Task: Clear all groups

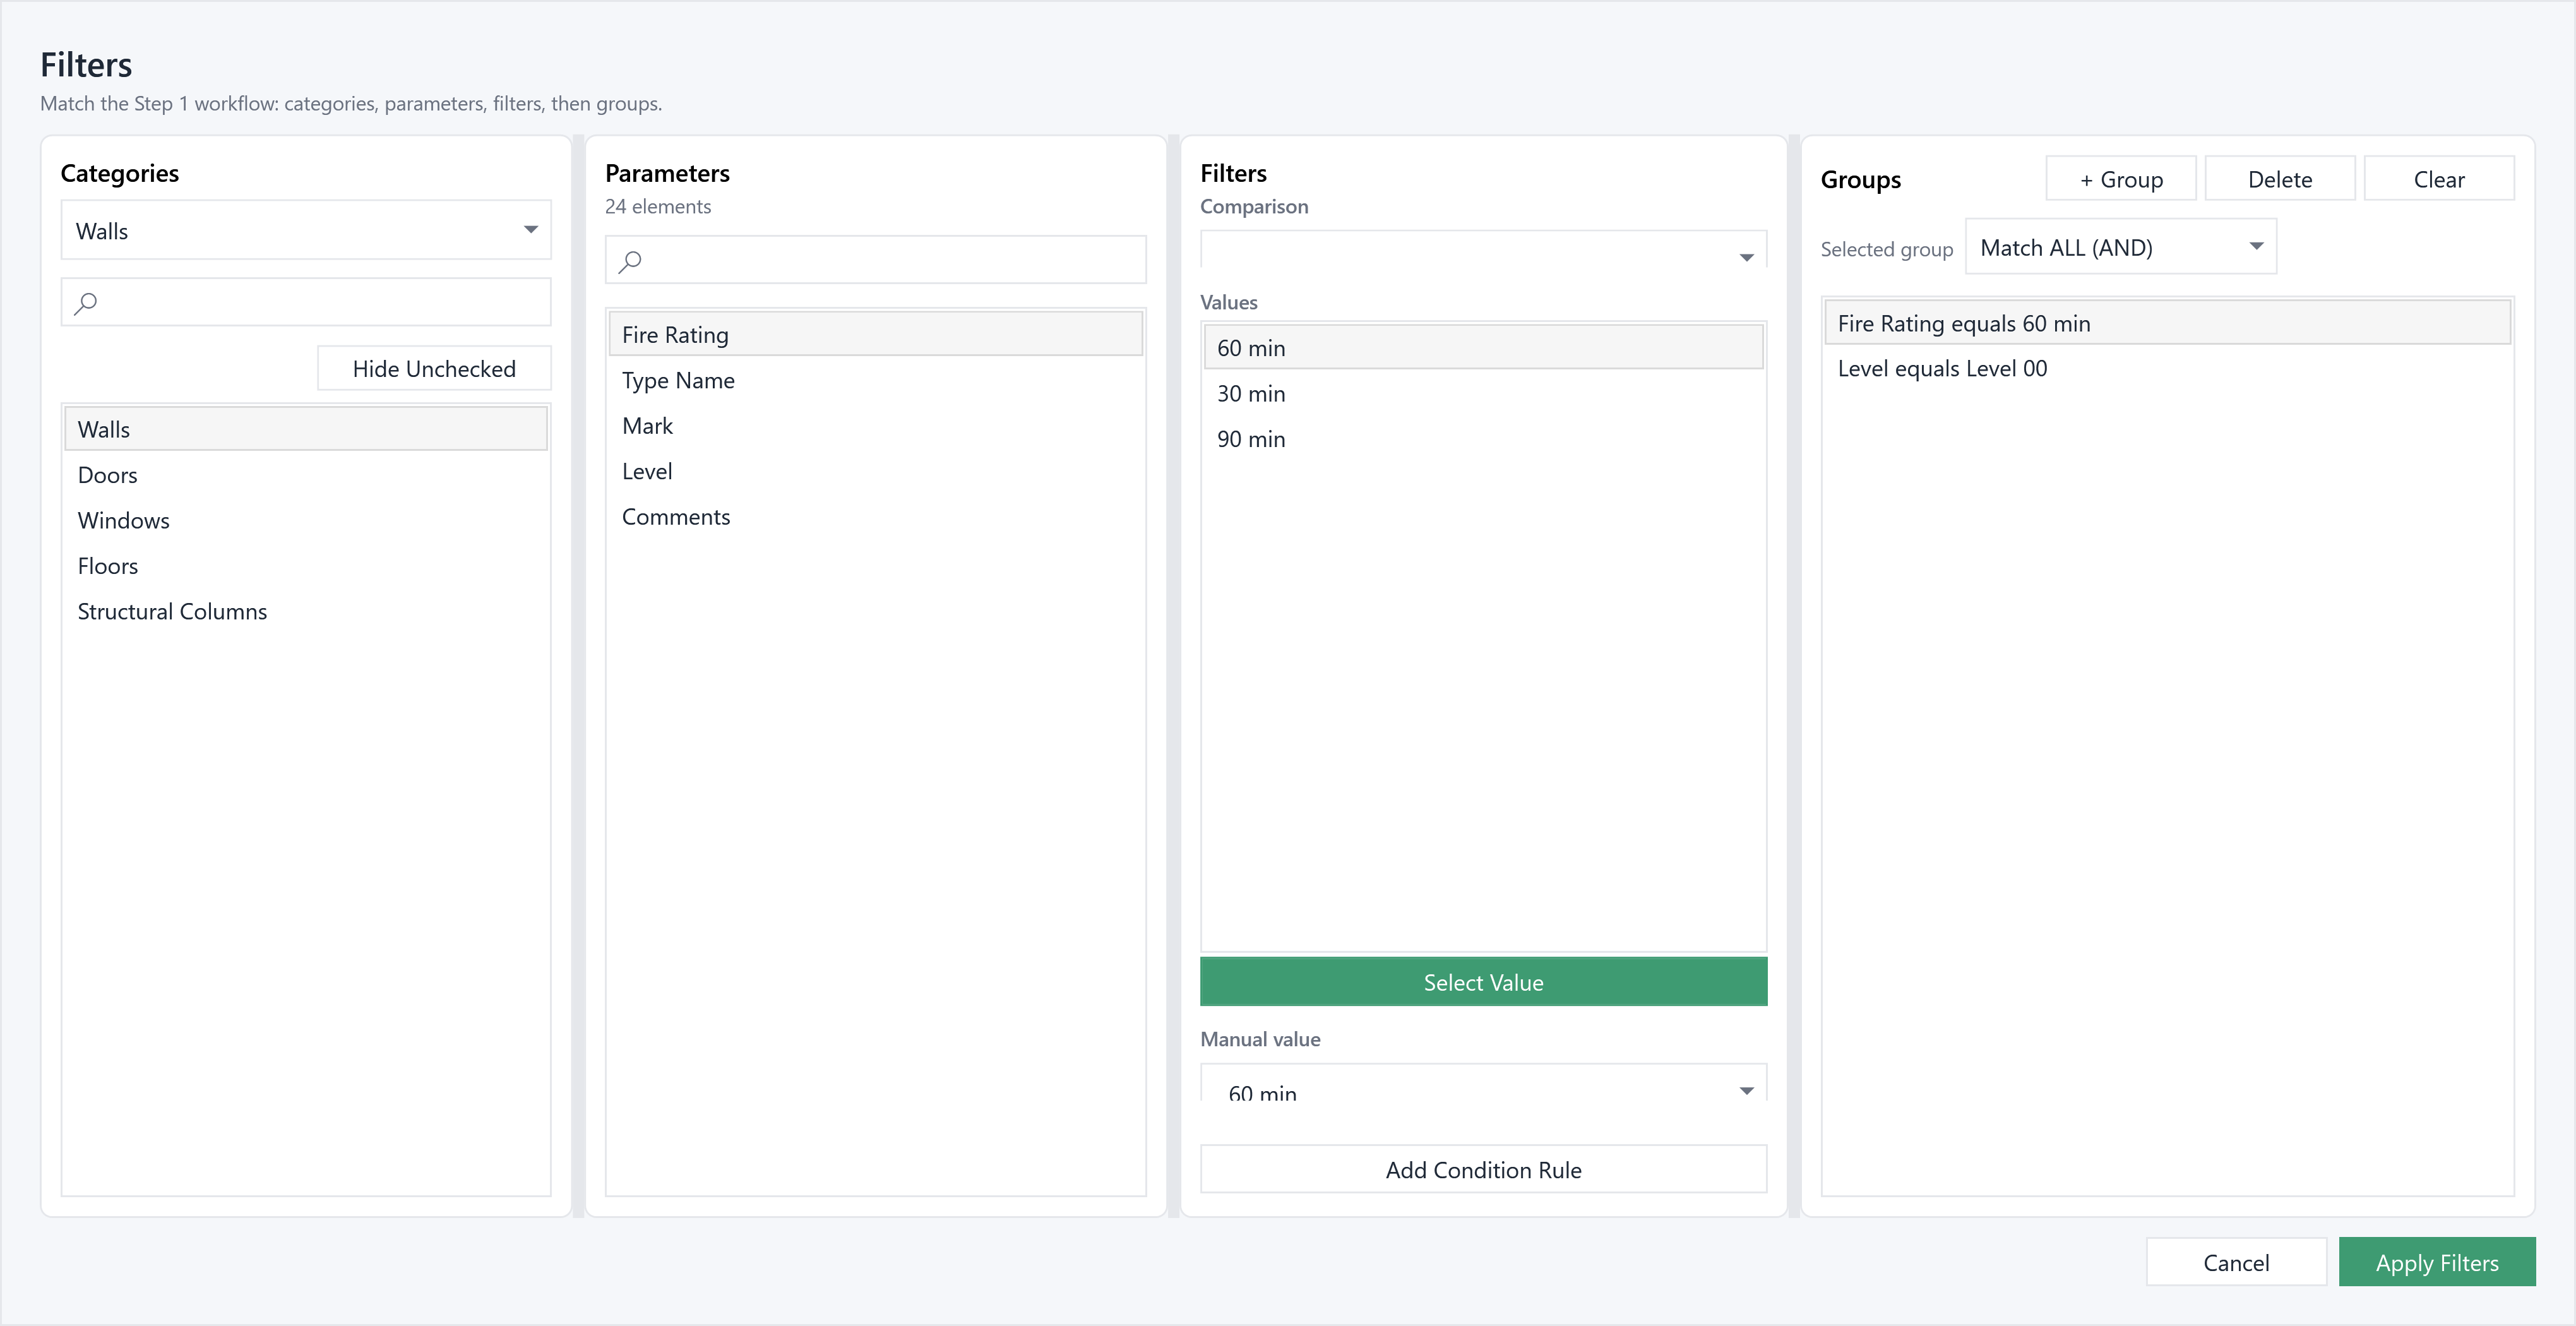Action: [2439, 179]
